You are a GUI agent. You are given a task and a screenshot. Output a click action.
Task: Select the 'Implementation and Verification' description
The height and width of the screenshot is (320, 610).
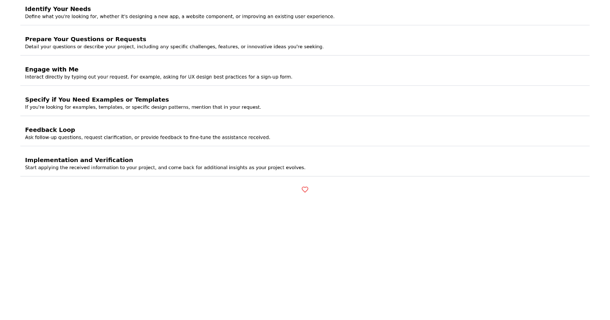165,167
